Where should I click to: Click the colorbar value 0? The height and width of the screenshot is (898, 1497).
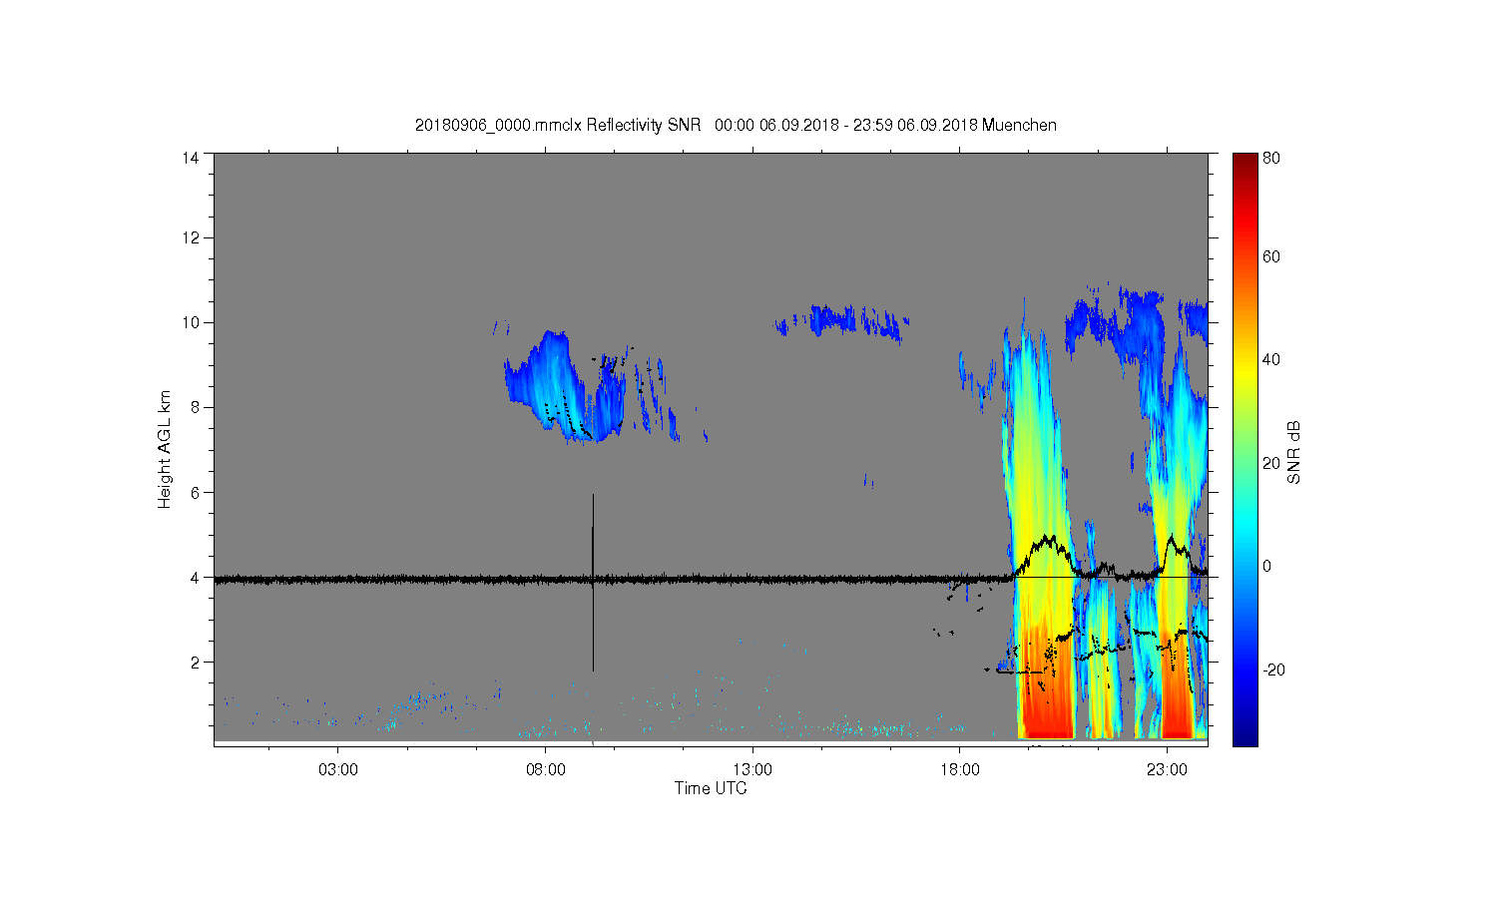pos(1267,566)
